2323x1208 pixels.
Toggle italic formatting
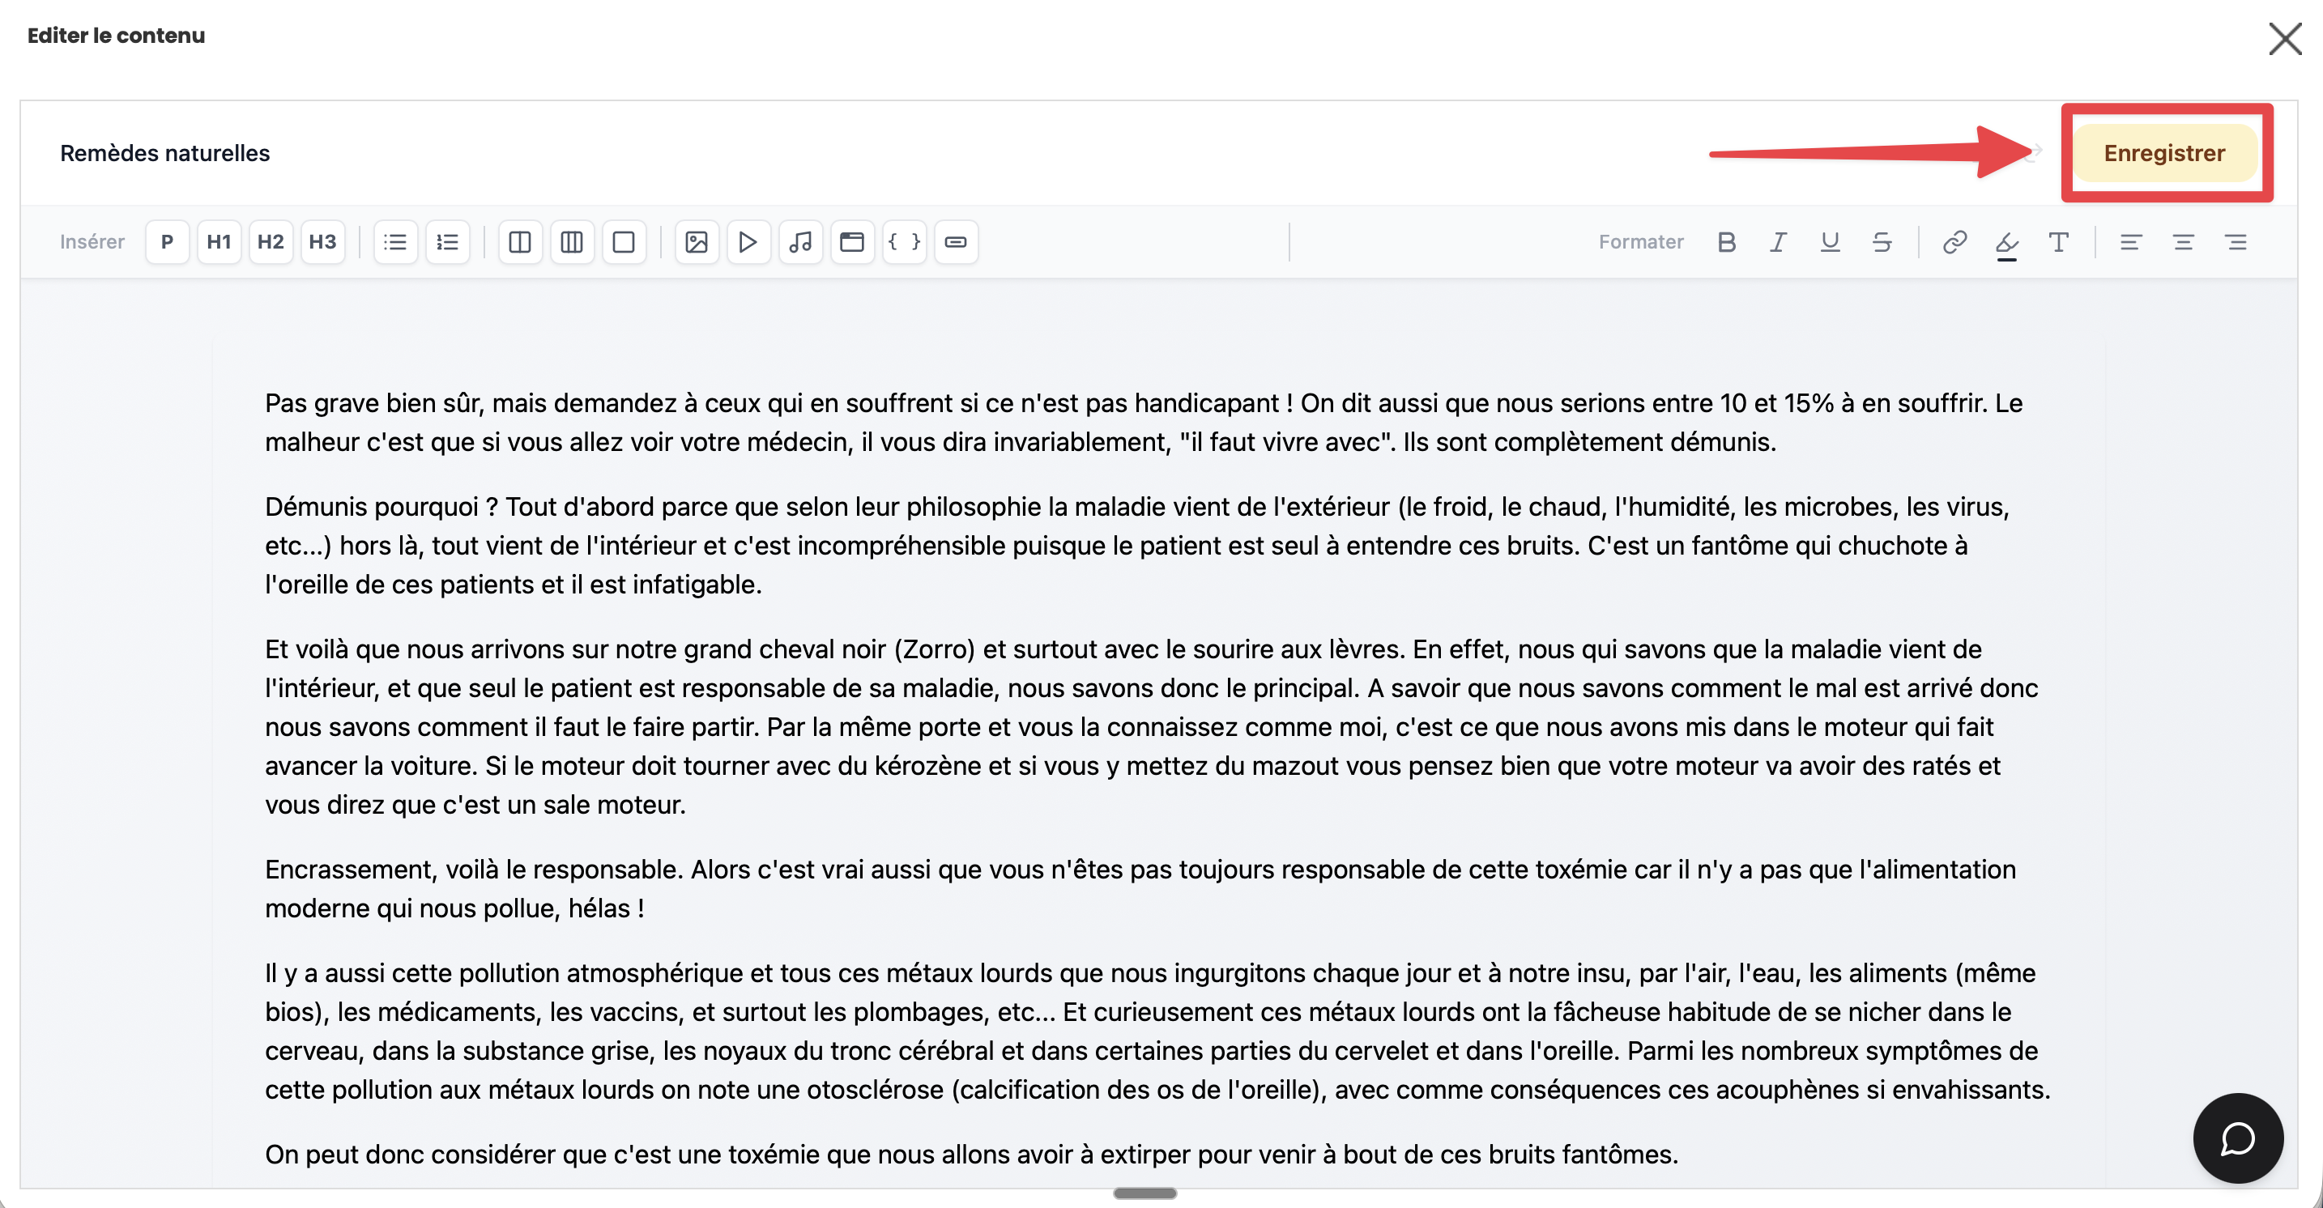click(1777, 241)
